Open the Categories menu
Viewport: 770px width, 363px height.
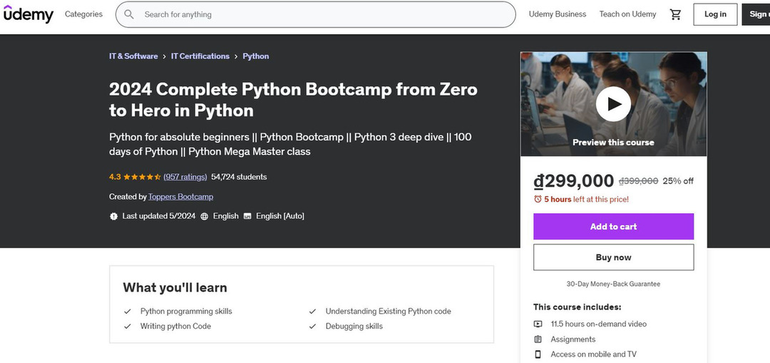tap(84, 14)
